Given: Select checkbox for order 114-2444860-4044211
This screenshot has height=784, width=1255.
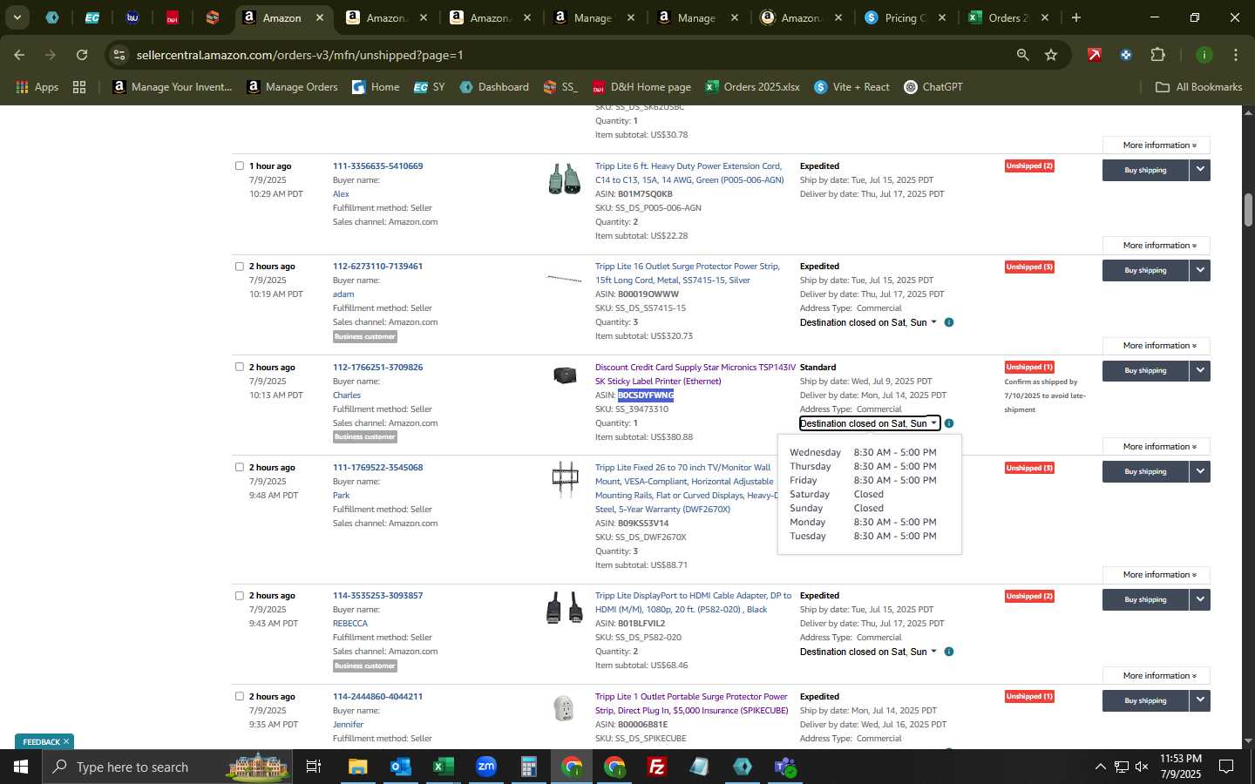Looking at the screenshot, I should coord(240,696).
